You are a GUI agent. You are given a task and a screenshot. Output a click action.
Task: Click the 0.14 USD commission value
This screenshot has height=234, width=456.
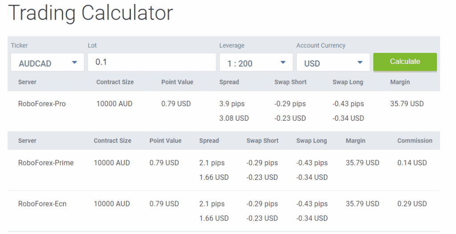[412, 163]
